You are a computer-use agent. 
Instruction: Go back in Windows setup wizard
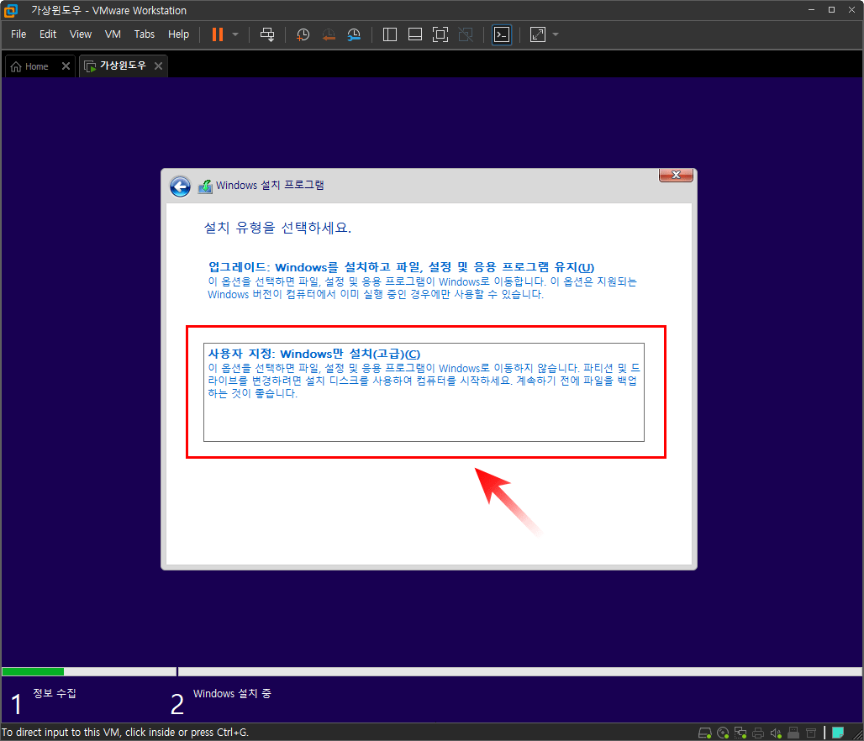(180, 187)
